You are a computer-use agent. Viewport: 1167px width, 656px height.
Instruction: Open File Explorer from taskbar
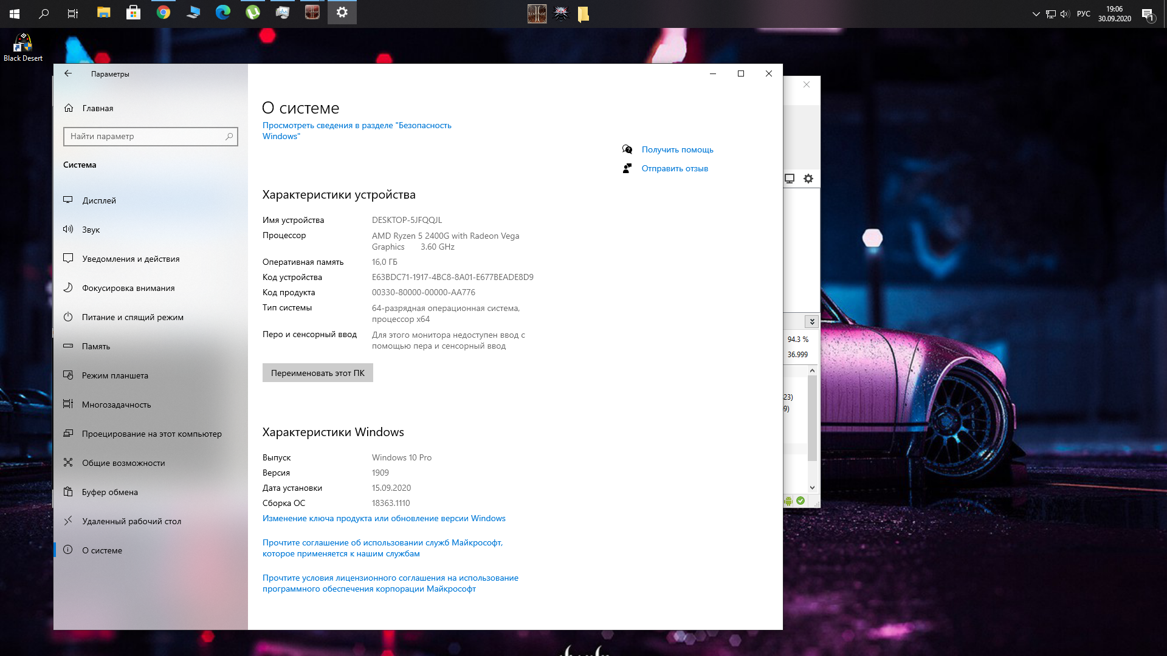pos(104,13)
